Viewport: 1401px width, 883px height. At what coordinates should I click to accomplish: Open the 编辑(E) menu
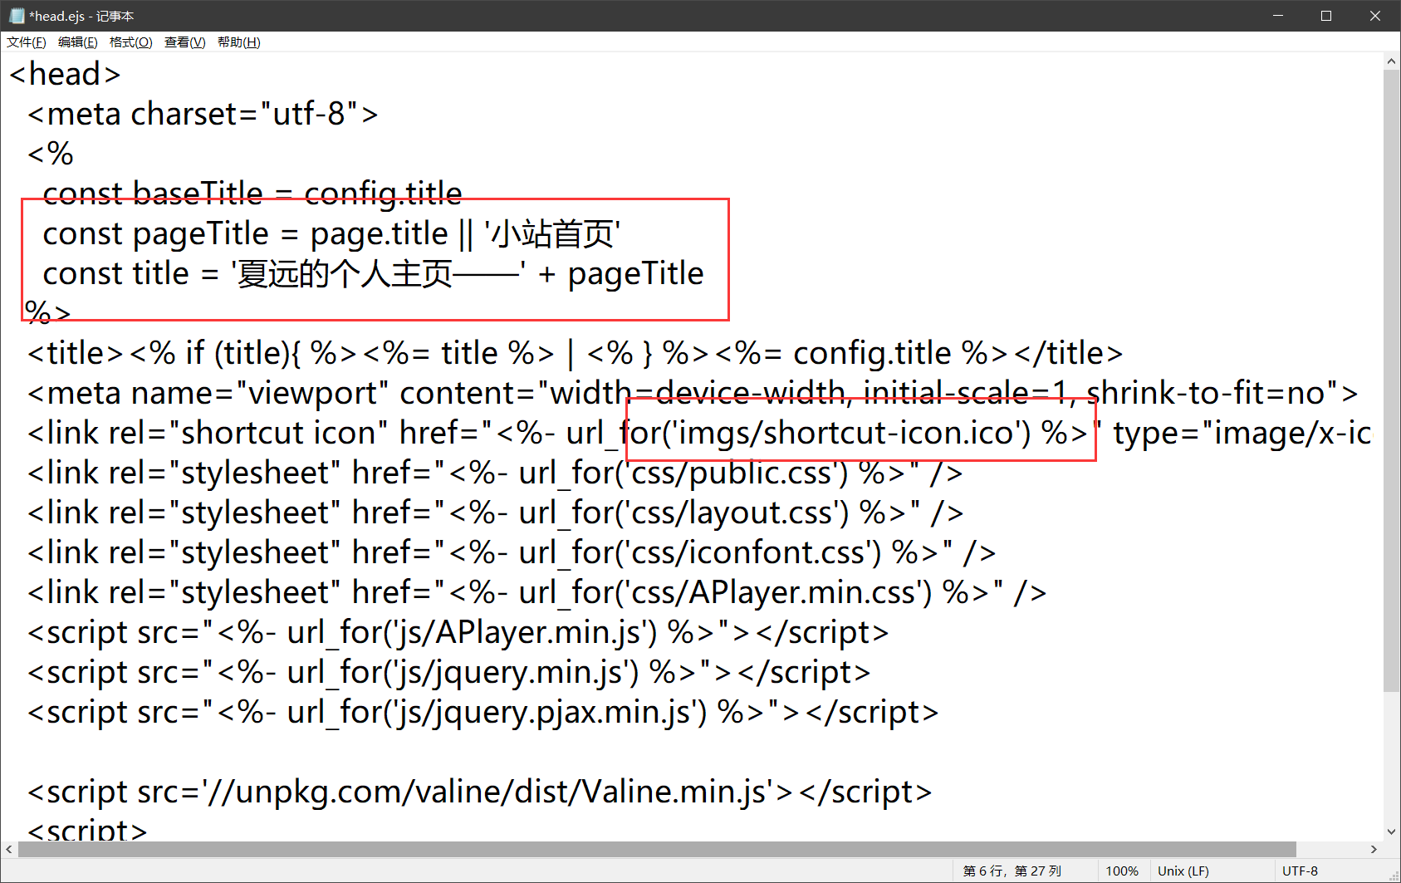coord(78,42)
